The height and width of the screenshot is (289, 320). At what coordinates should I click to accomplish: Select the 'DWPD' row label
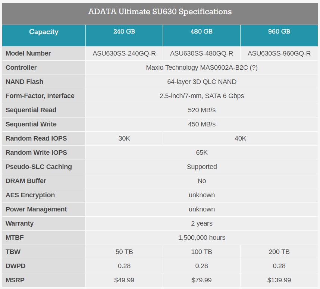15,266
